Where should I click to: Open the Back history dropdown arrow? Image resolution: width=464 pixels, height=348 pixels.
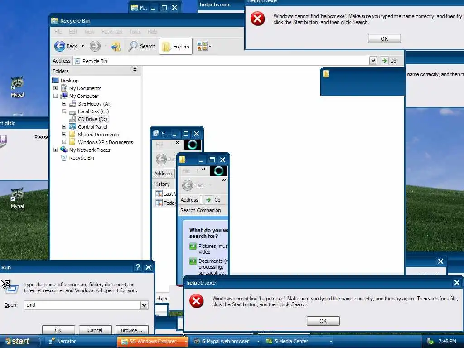click(82, 46)
